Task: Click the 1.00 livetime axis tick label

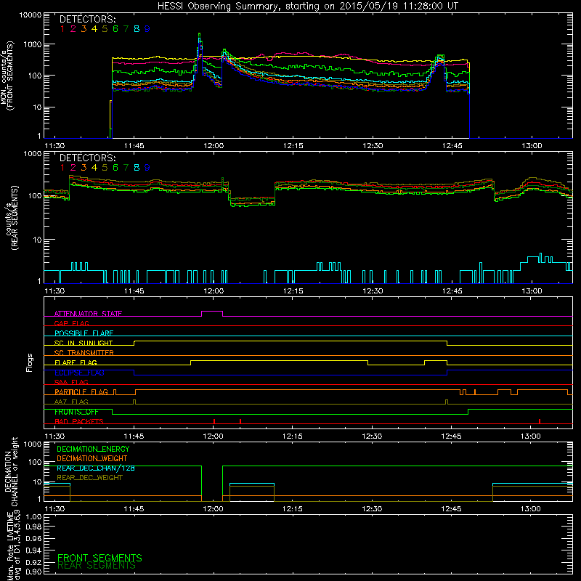Action: coord(33,516)
